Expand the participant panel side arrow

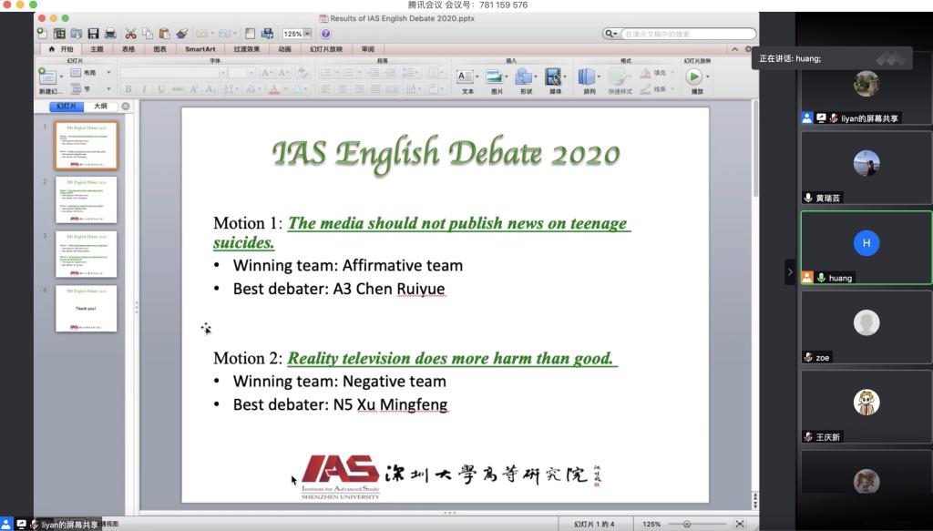[790, 272]
